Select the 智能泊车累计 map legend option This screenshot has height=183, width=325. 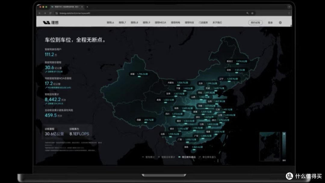click(x=166, y=157)
